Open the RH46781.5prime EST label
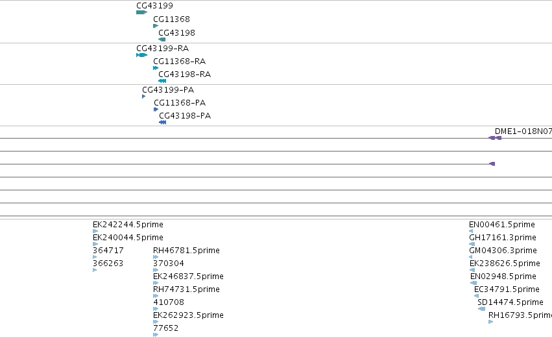This screenshot has height=338, width=552. pos(186,250)
